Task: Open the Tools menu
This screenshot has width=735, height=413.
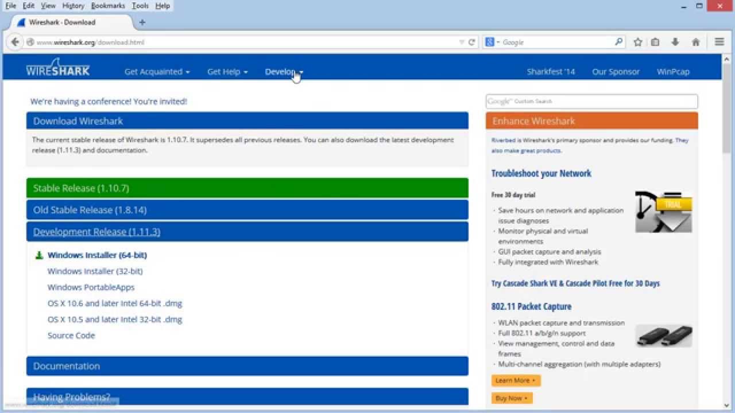Action: pos(140,6)
